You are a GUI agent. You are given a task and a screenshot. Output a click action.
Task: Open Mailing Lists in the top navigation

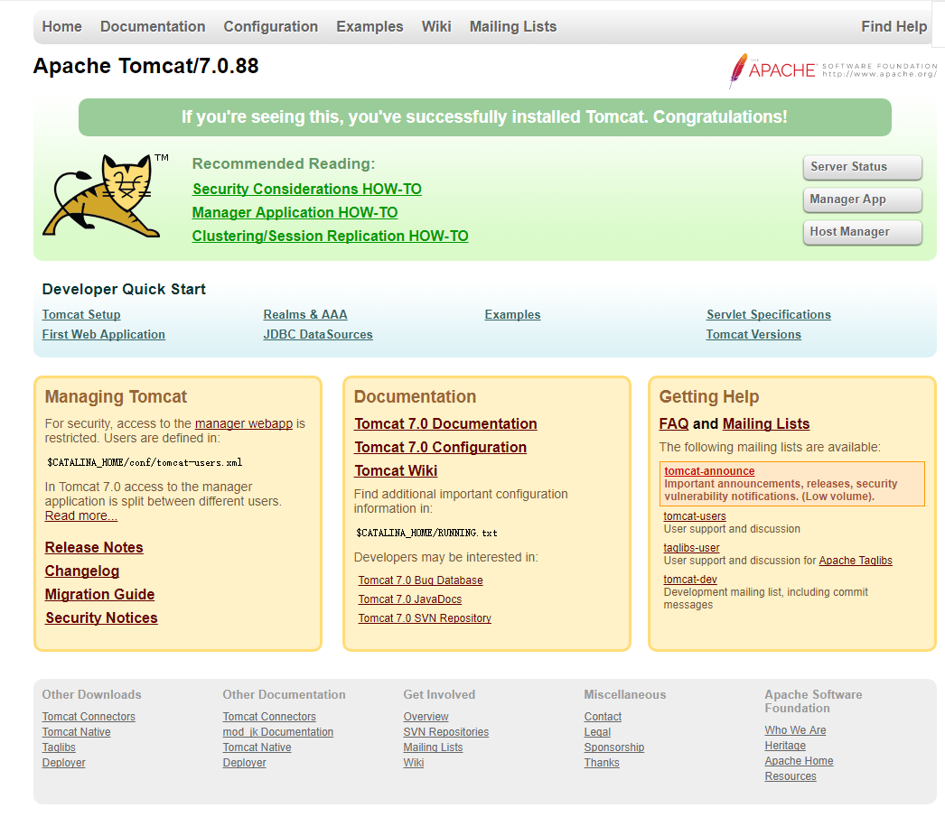pyautogui.click(x=513, y=26)
